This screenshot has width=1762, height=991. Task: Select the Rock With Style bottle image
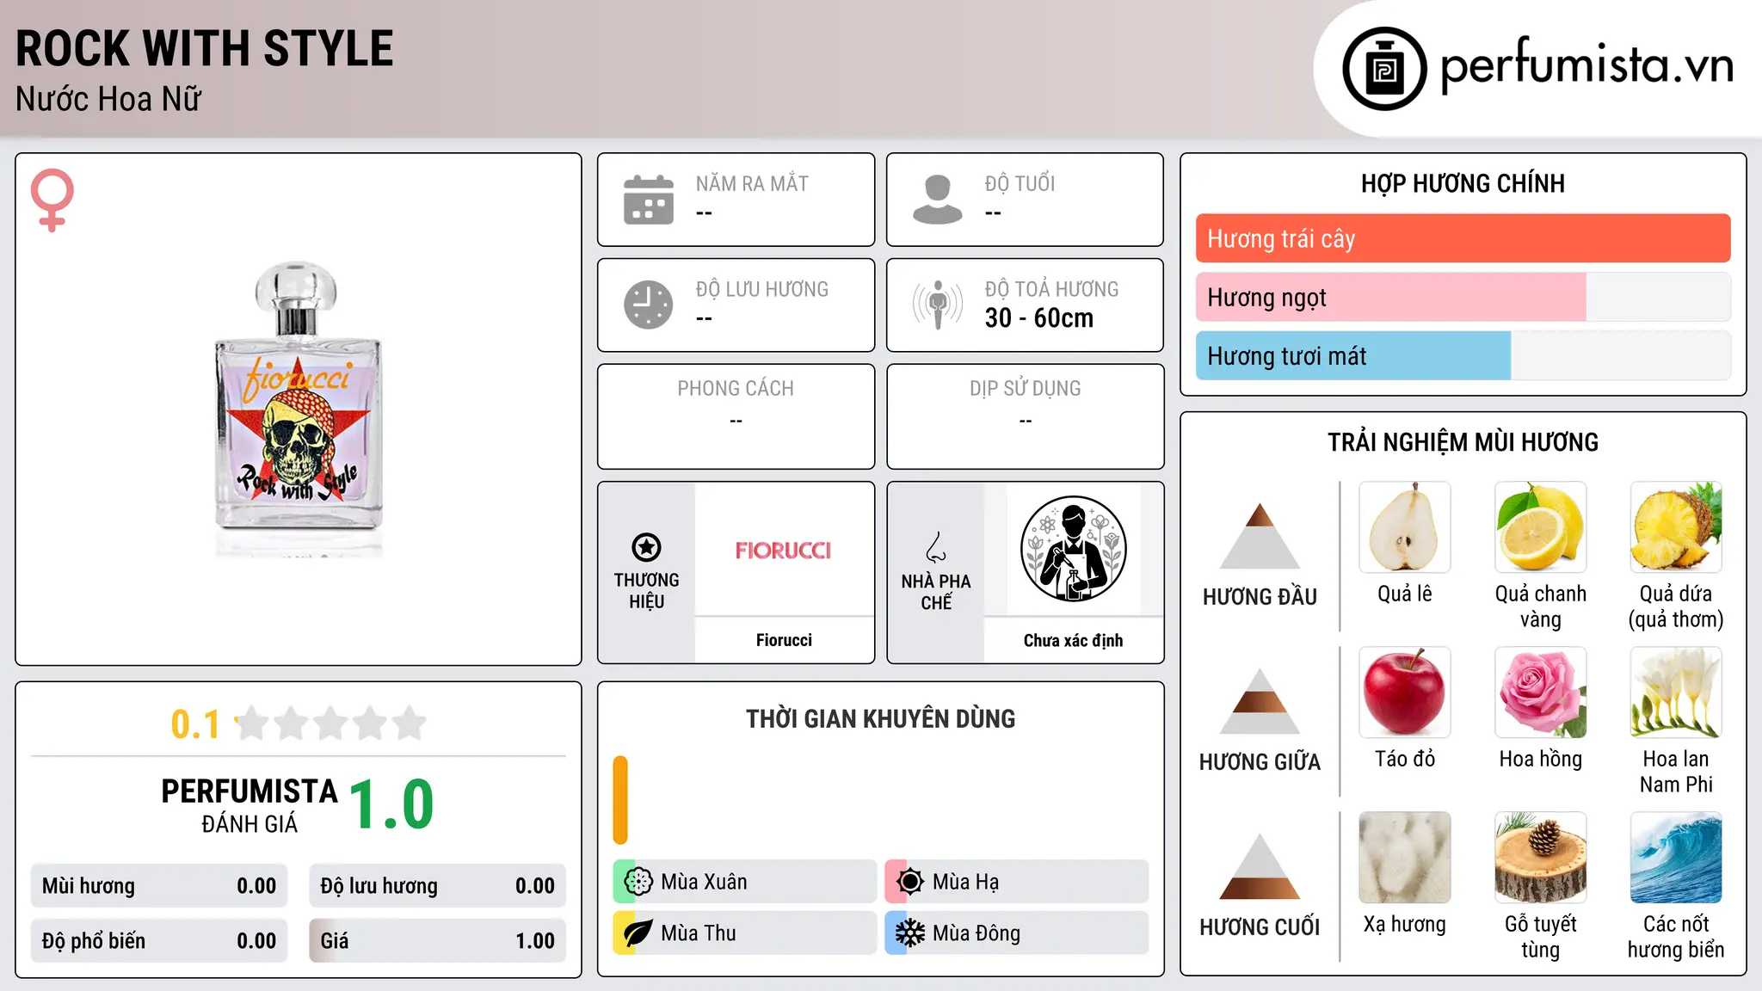point(298,409)
